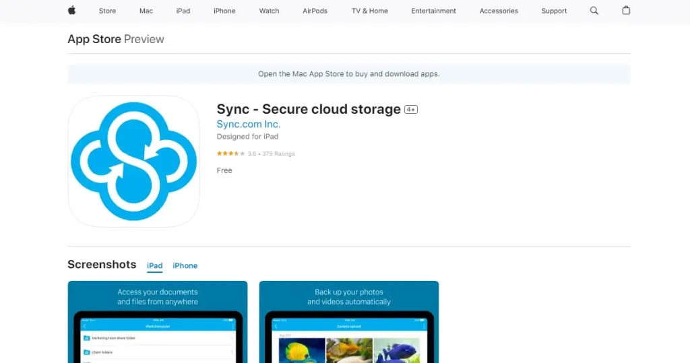Open the iPhone nav menu item
The height and width of the screenshot is (363, 690).
pos(224,11)
